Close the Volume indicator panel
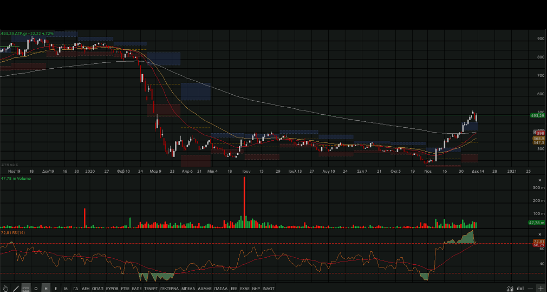 tap(539, 180)
